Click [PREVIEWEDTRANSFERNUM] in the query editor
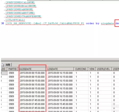 23,16
